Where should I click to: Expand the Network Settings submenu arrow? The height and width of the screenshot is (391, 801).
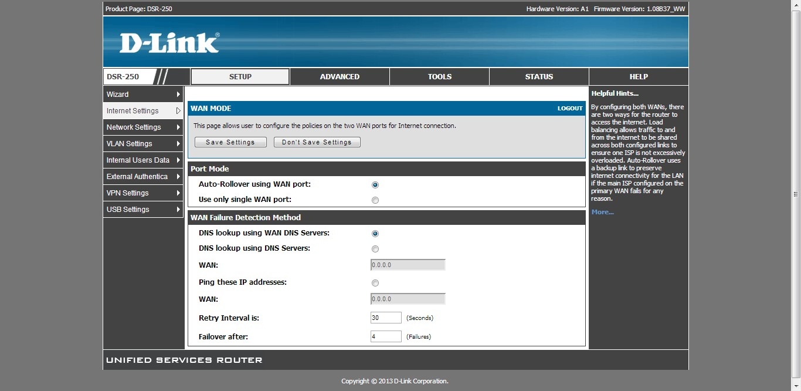click(x=178, y=127)
